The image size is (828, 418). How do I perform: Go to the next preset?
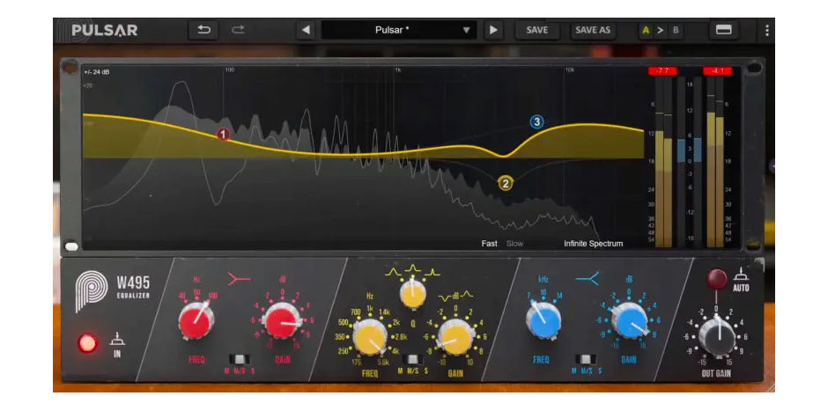pyautogui.click(x=493, y=30)
